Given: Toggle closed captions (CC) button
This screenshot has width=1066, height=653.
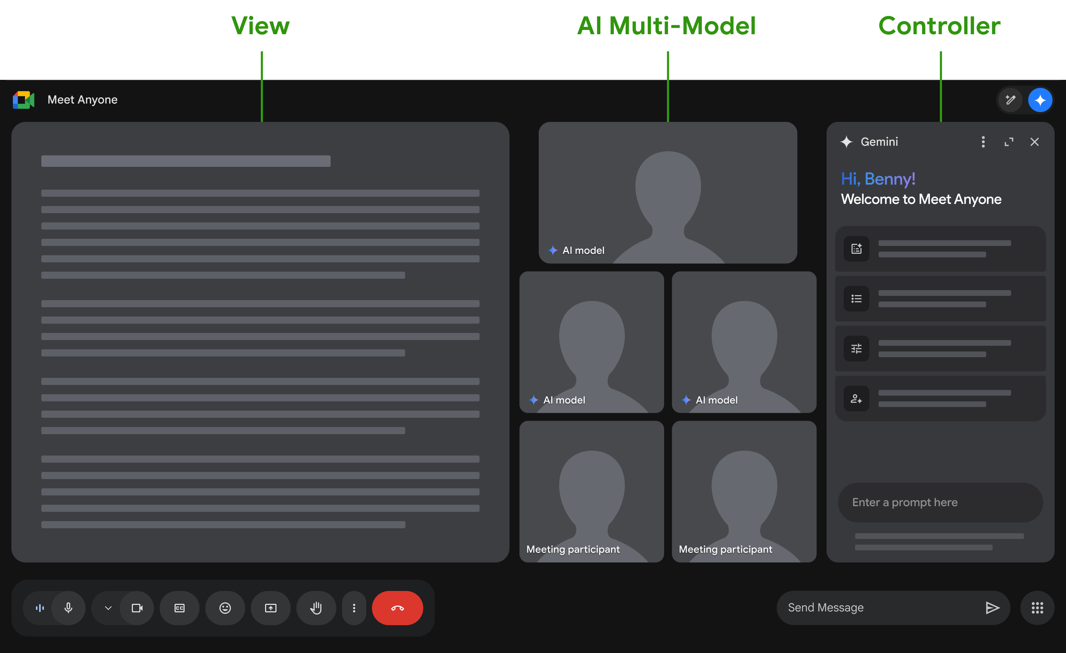Looking at the screenshot, I should point(179,608).
